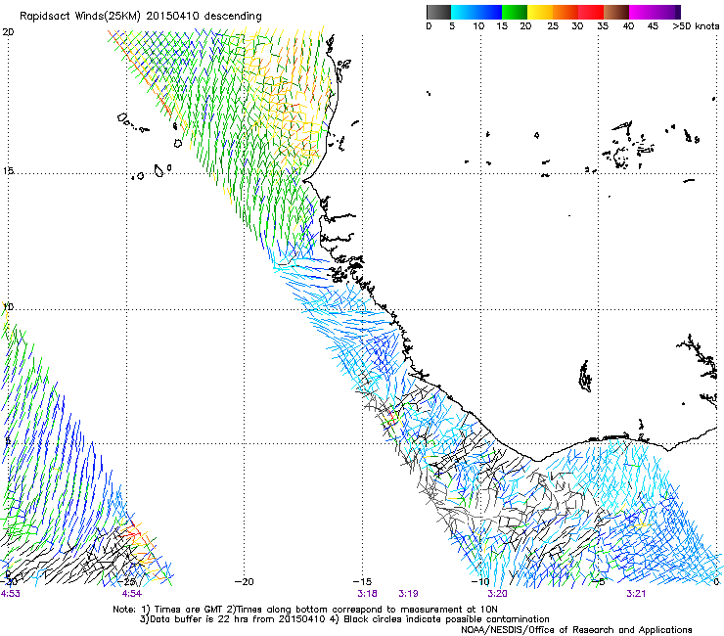
Task: Click the '35' label under the color scale
Action: tap(603, 26)
